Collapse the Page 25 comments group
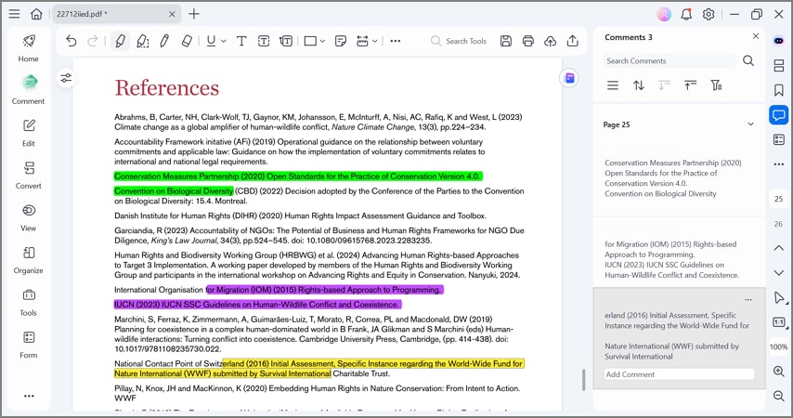This screenshot has height=418, width=793. (751, 124)
